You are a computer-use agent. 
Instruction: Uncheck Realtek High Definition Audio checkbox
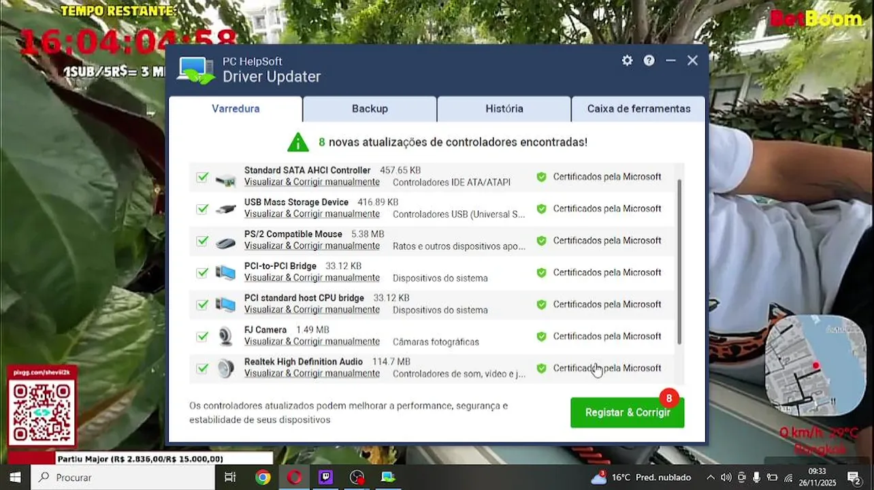pos(202,368)
